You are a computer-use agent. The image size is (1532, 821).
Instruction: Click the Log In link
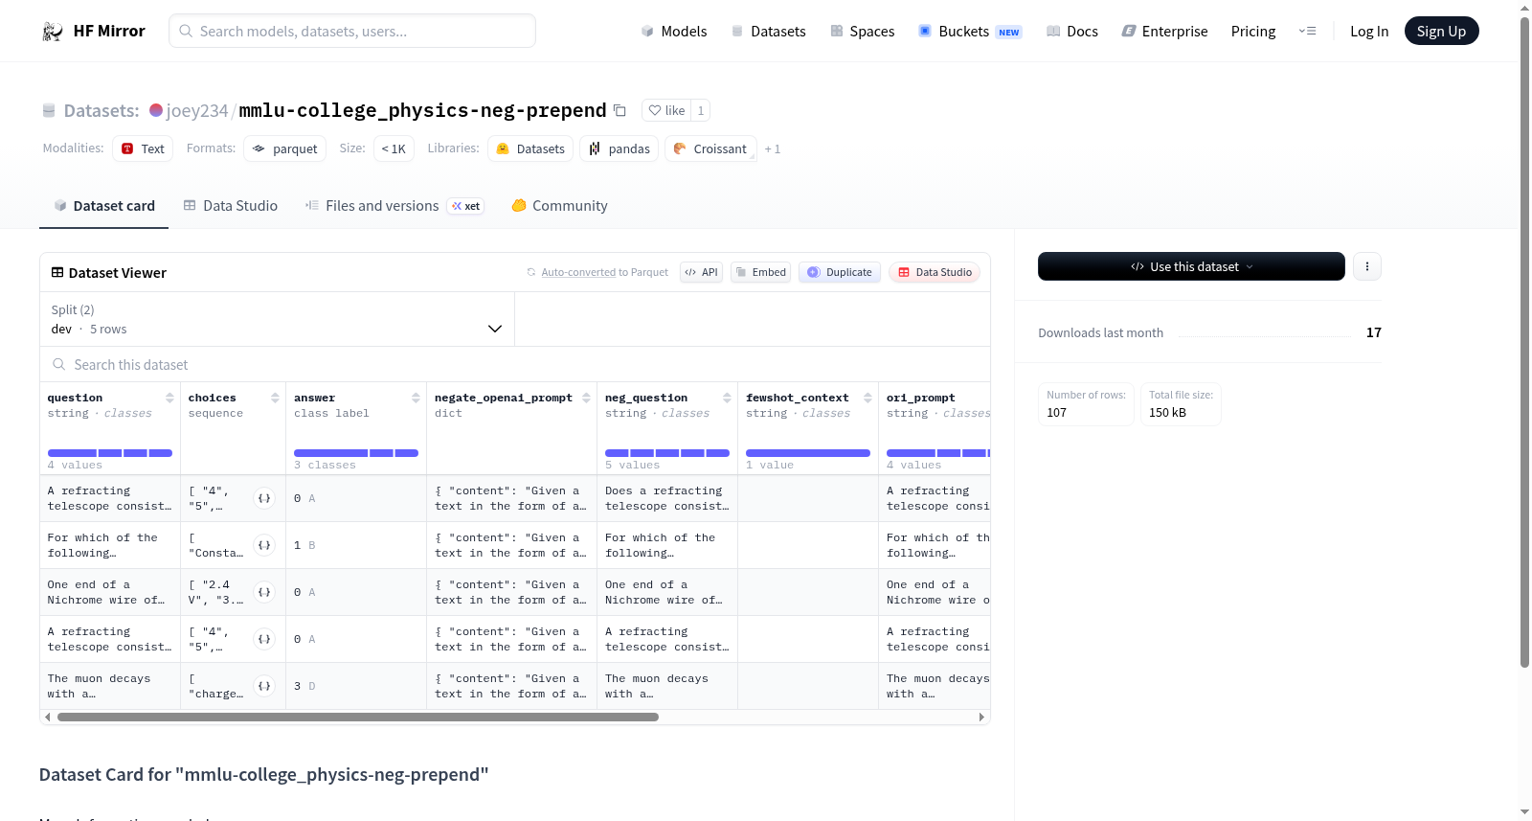(1369, 31)
